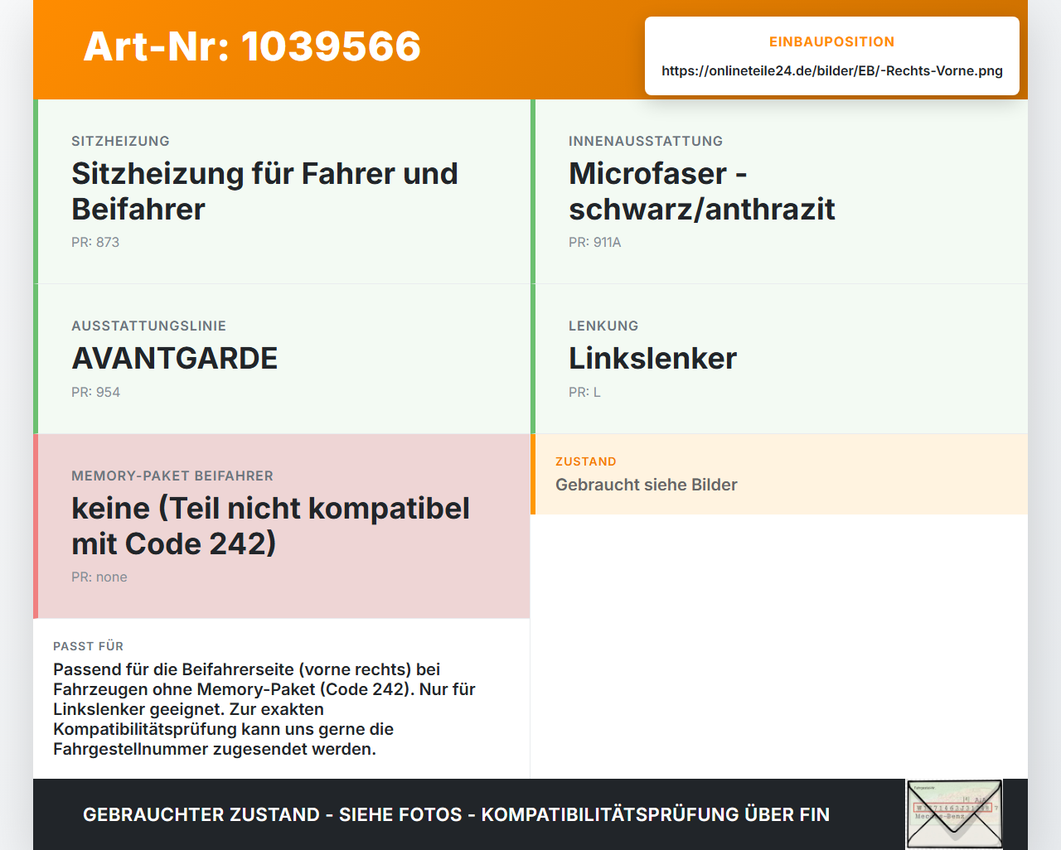Select the 'PR: 954' code

[x=95, y=392]
